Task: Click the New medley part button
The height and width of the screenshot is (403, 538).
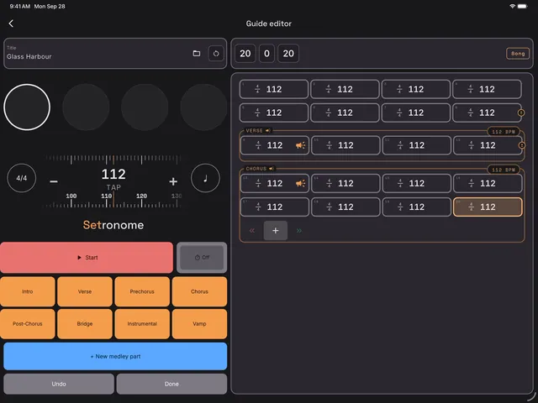Action: pos(115,356)
